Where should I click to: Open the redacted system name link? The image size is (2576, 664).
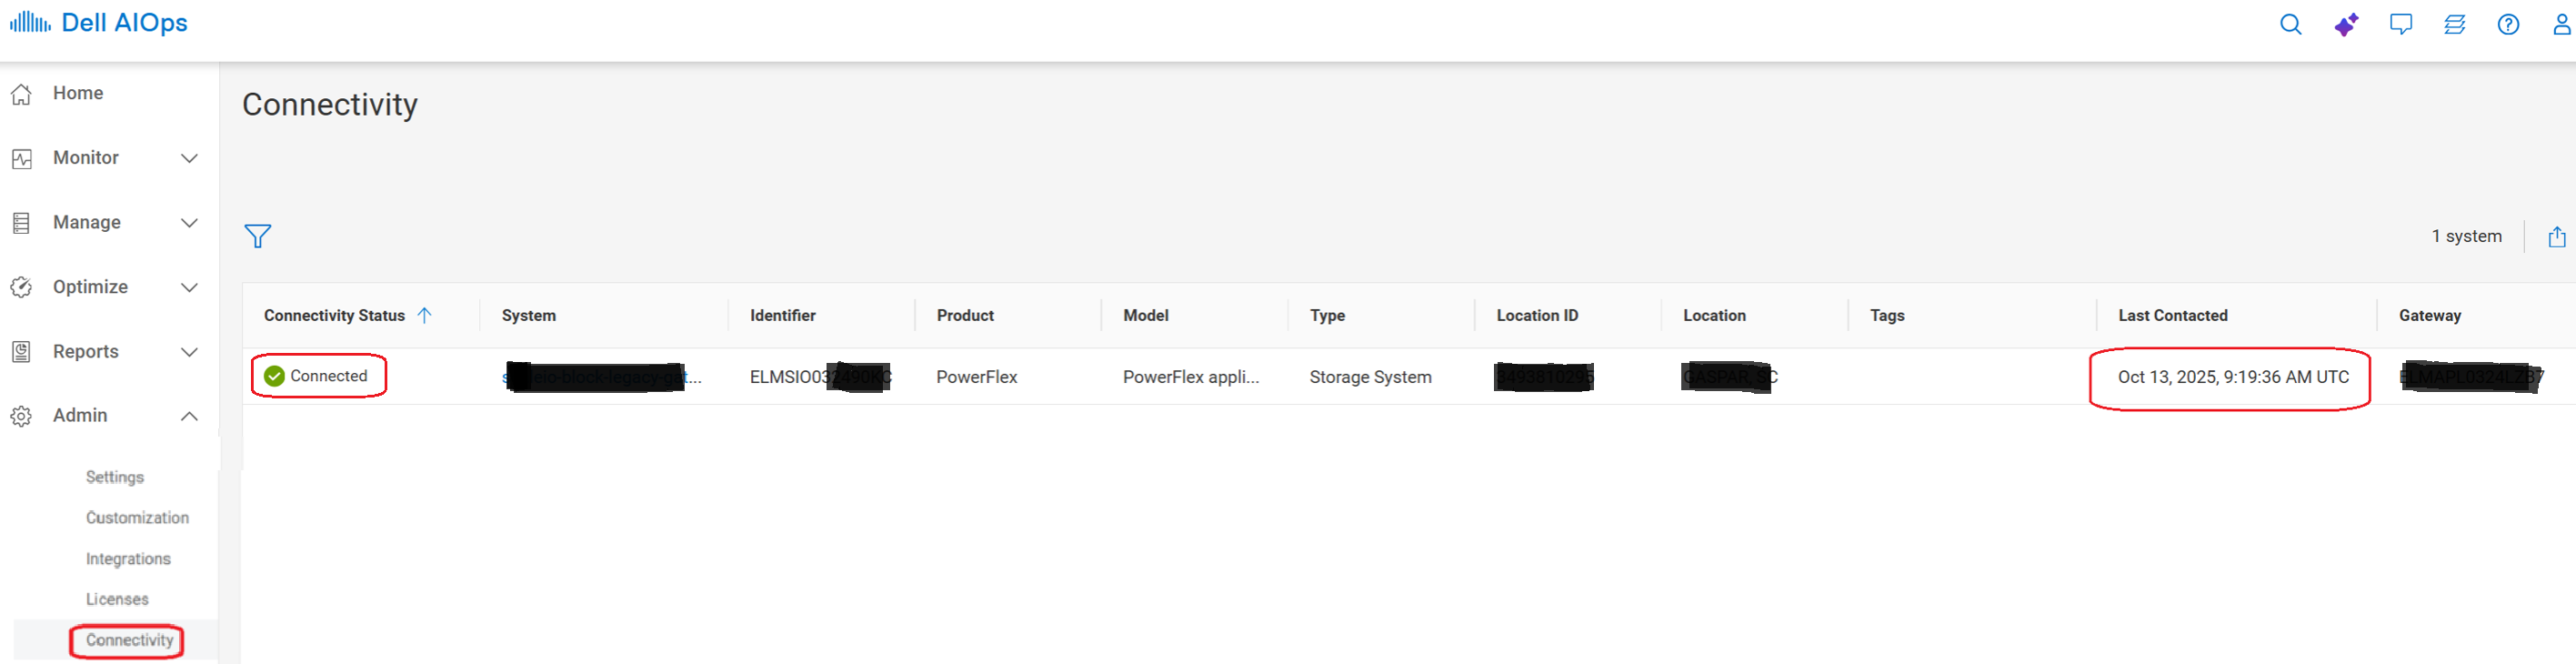click(600, 377)
